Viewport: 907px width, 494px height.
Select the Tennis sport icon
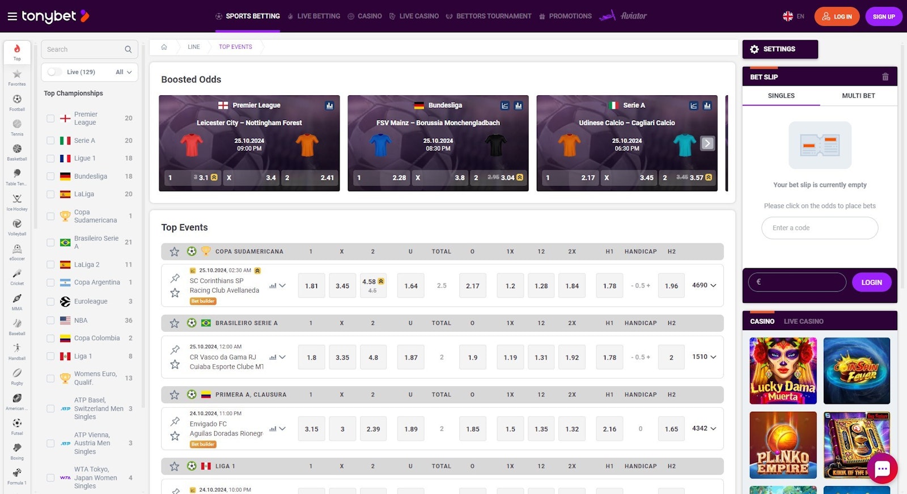point(17,126)
